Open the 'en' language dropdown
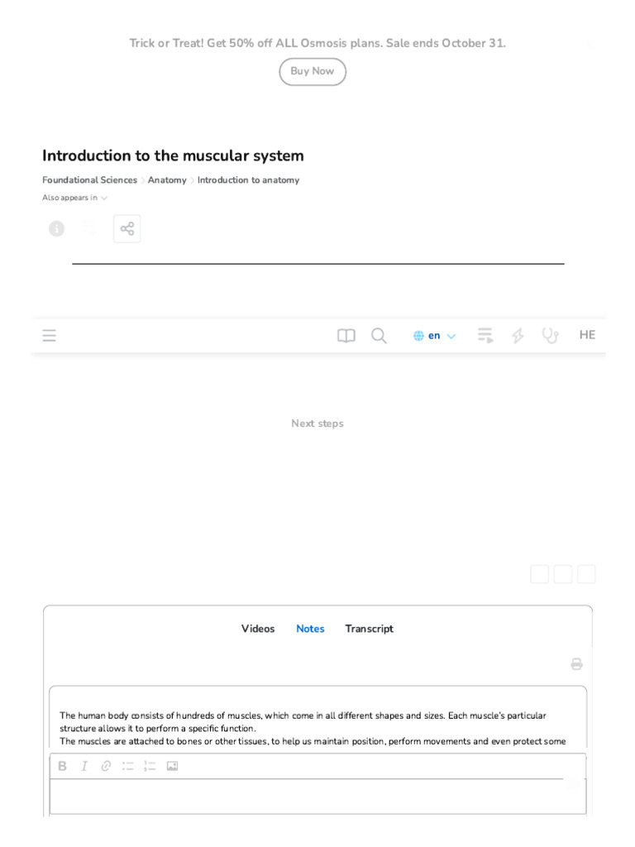This screenshot has height=847, width=635. click(435, 336)
